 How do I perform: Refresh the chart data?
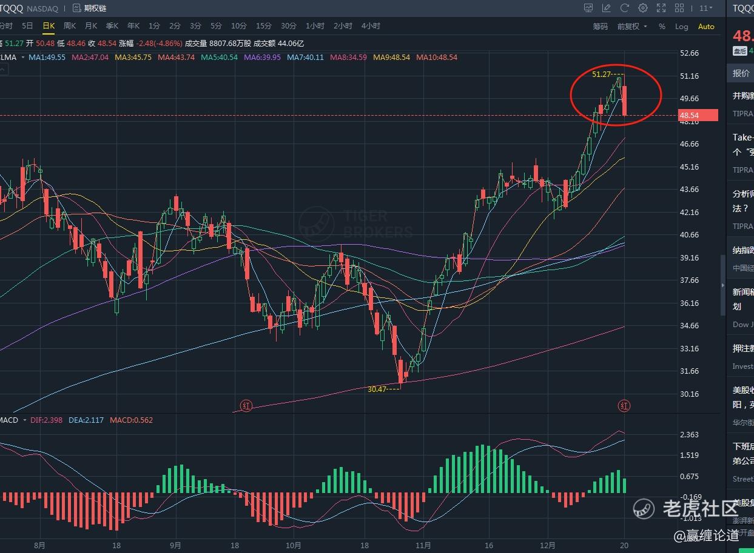tap(624, 8)
